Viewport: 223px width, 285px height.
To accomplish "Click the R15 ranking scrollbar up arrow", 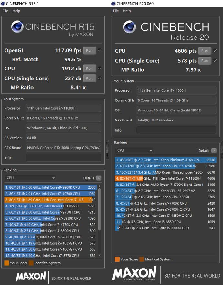I will [100, 186].
